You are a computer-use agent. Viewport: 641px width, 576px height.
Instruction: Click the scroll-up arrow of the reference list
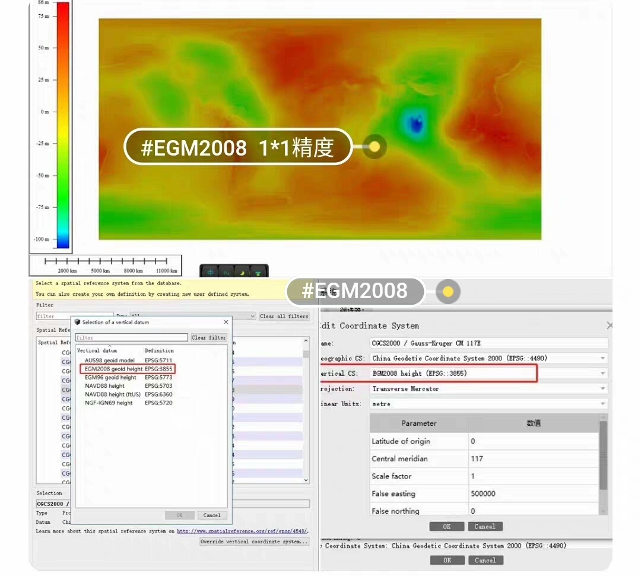(306, 341)
